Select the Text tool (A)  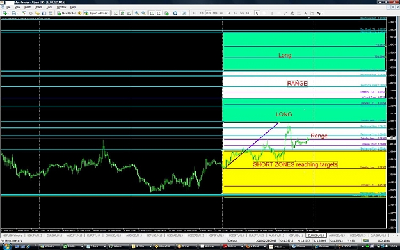[305, 13]
